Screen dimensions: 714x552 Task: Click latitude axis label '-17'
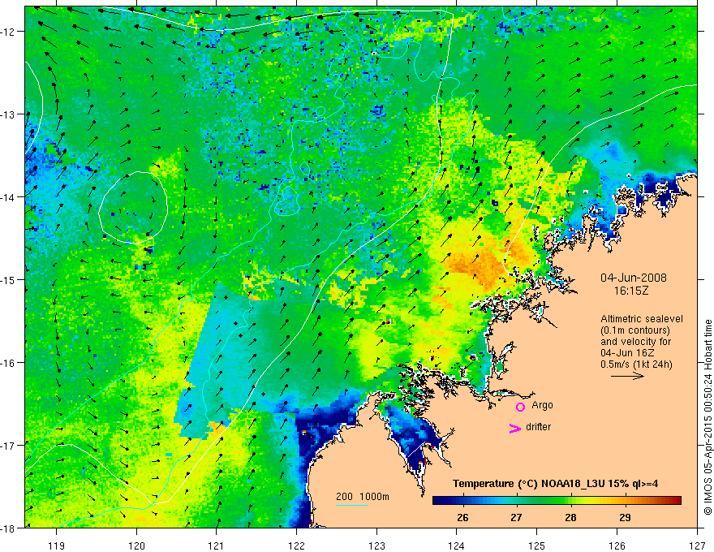click(x=9, y=445)
